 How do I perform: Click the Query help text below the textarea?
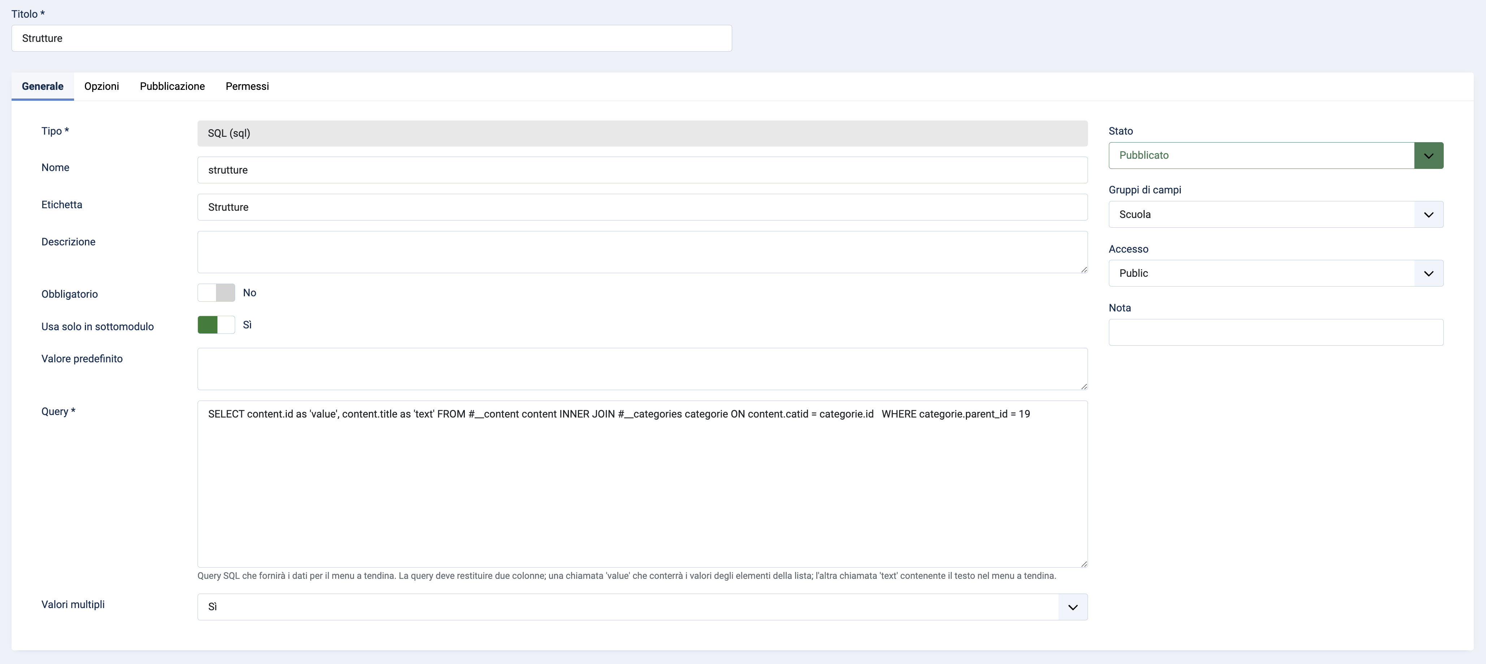(626, 576)
